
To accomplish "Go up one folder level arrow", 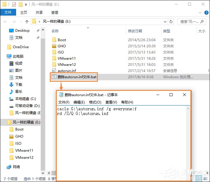I will click(27, 22).
